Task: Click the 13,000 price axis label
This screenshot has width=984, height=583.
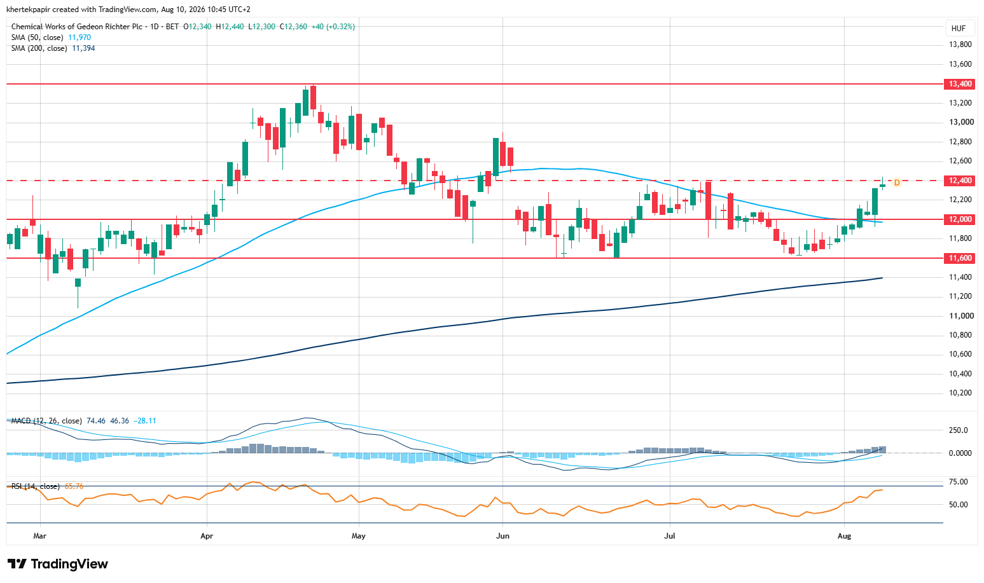Action: pos(960,122)
